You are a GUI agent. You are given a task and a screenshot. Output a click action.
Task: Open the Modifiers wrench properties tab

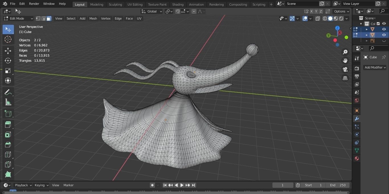357,119
